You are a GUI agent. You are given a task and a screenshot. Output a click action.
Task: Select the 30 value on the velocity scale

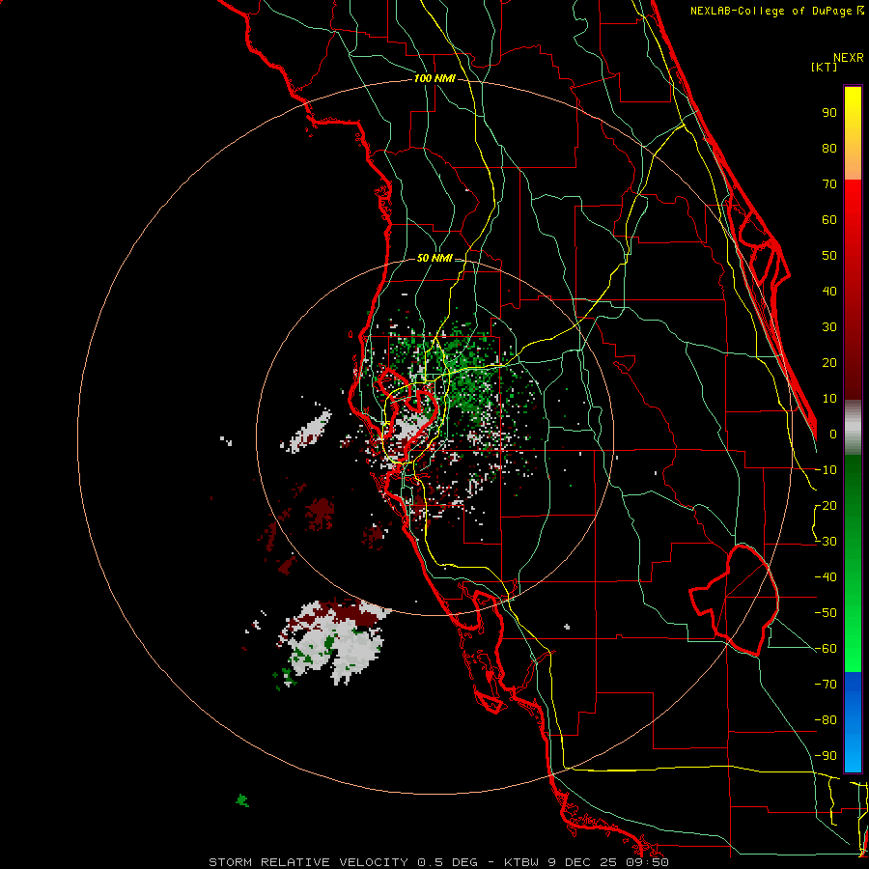[x=829, y=327]
